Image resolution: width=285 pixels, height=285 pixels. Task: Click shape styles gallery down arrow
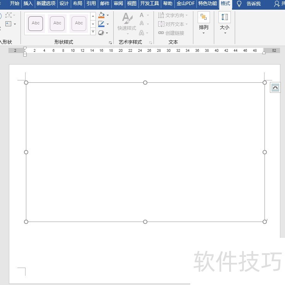(93, 24)
